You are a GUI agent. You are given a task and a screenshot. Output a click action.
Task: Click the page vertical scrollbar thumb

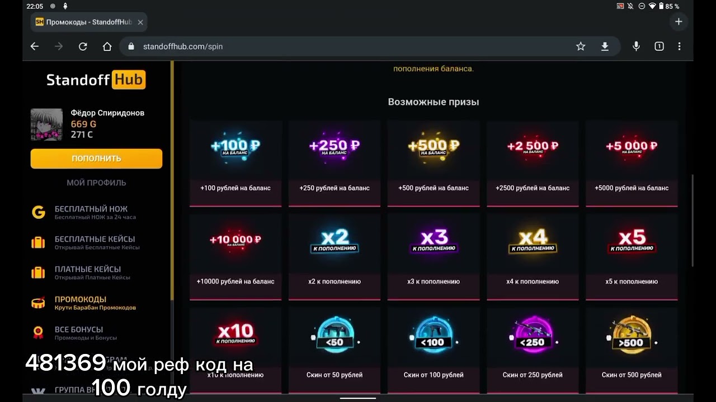(692, 221)
